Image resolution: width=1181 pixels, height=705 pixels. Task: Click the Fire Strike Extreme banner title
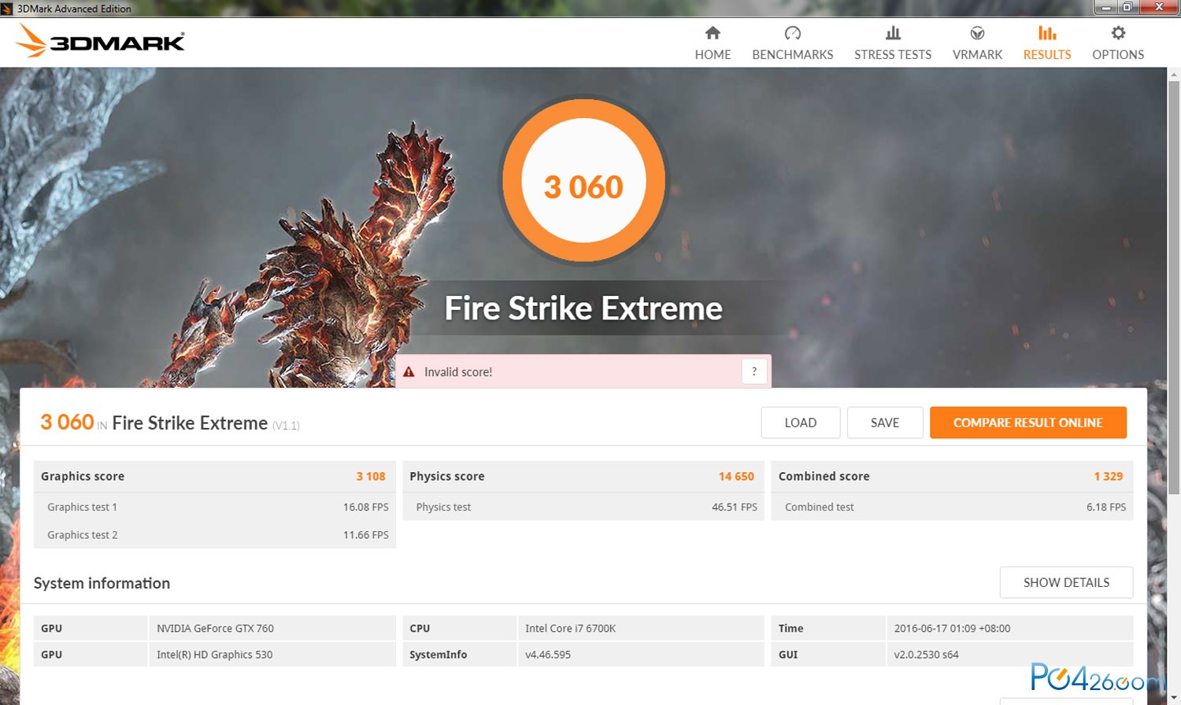[x=583, y=308]
